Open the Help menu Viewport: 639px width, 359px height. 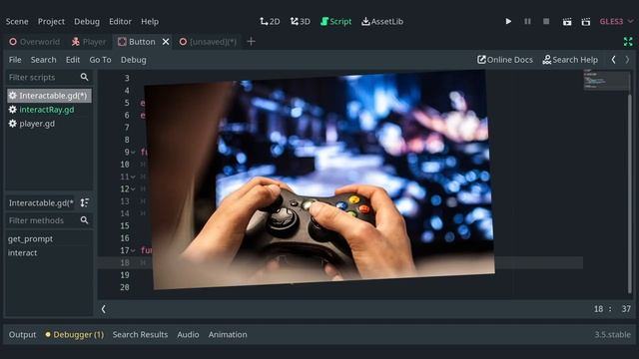pos(150,22)
